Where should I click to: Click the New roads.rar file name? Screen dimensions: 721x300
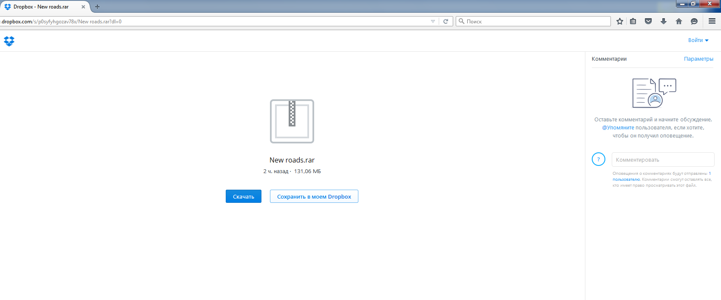(x=292, y=160)
